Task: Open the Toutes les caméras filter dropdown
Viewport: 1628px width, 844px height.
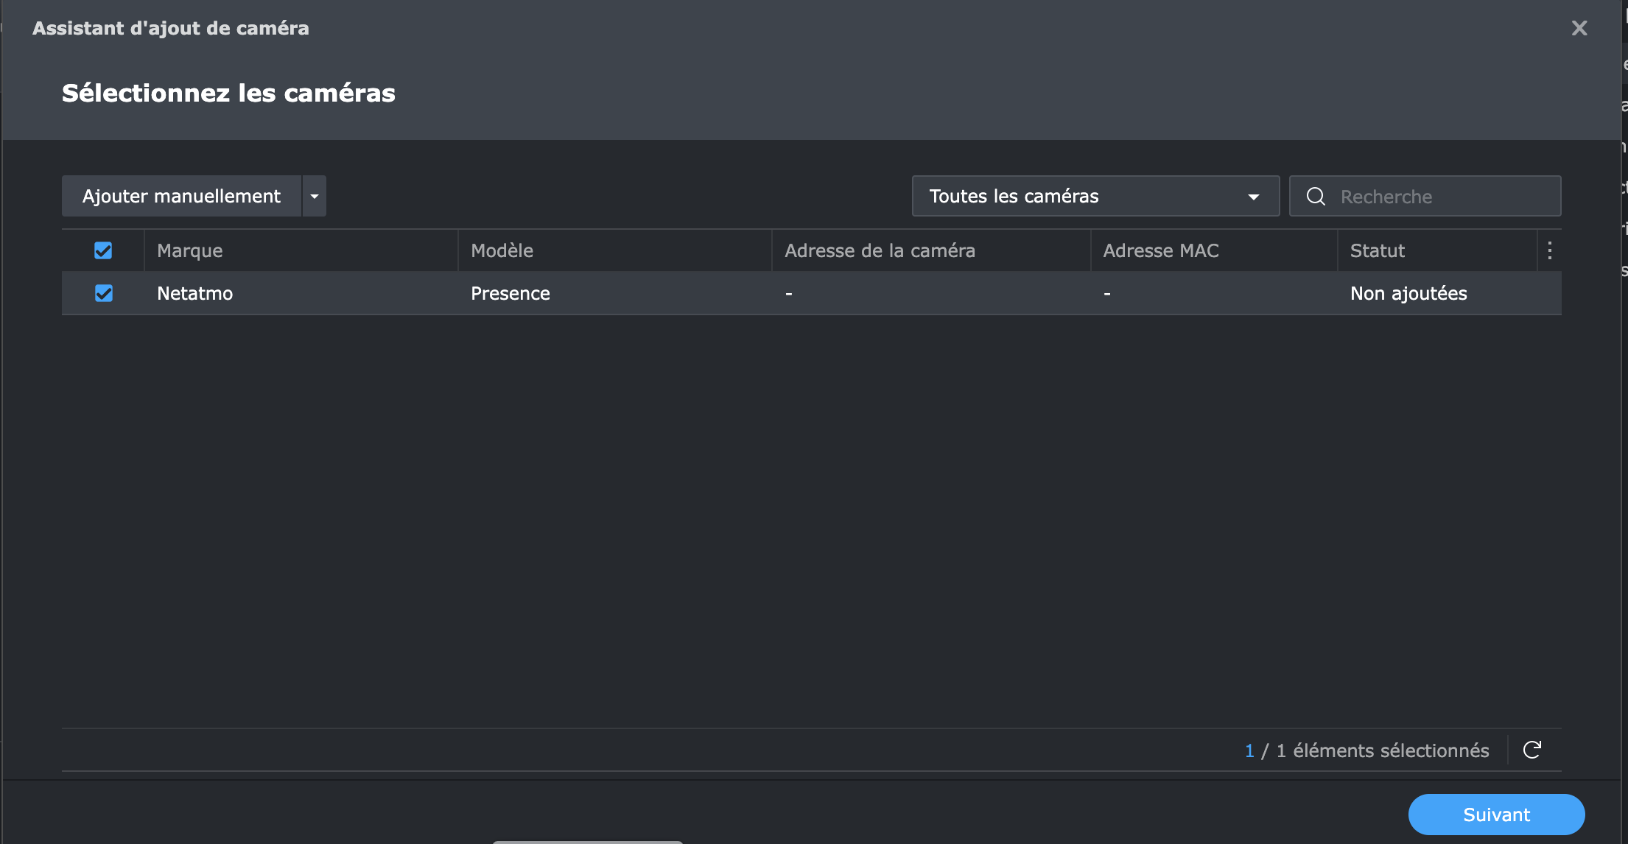Action: coord(1095,196)
